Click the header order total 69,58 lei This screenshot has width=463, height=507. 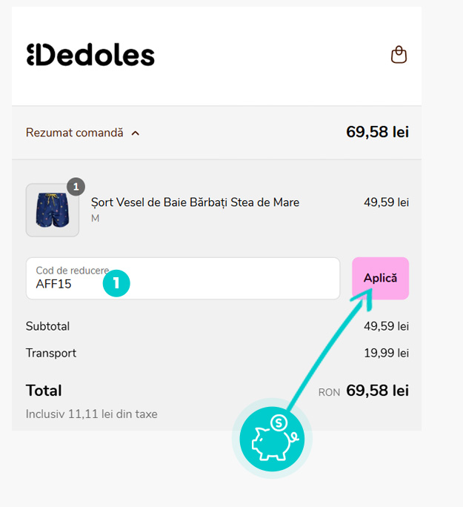[377, 133]
